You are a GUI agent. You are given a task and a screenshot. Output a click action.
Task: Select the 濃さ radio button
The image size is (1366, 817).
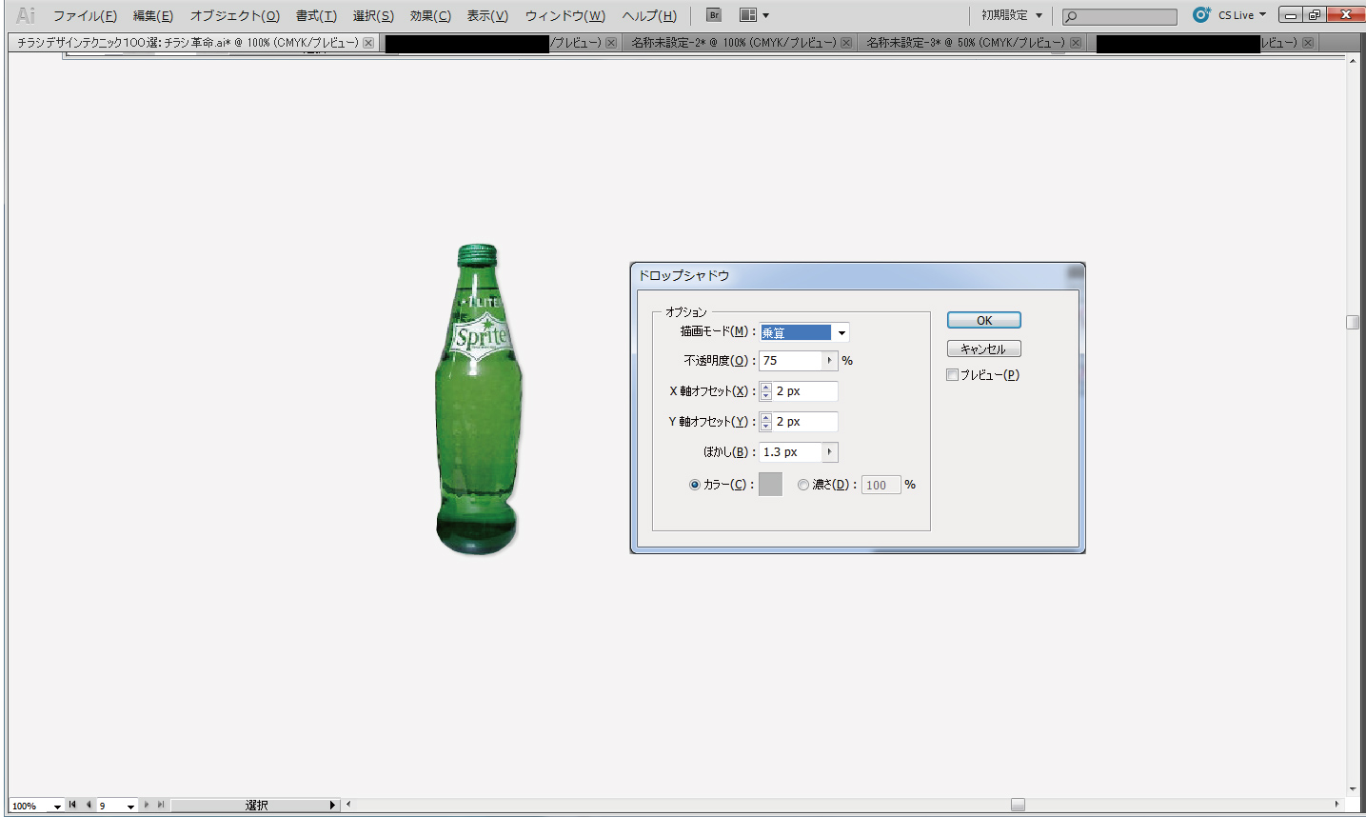coord(803,485)
